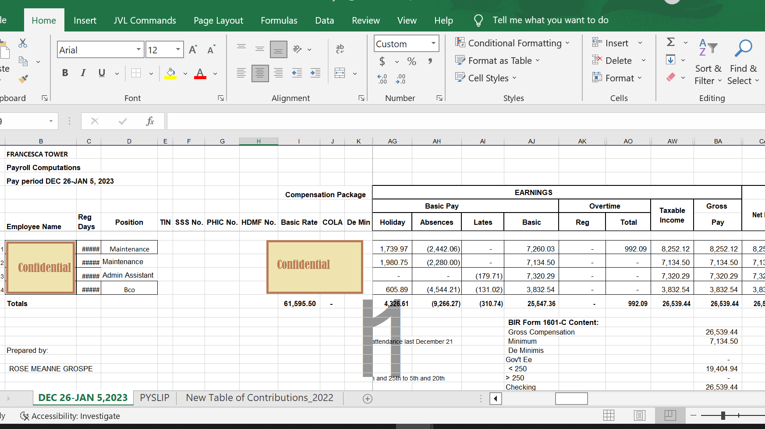Click the Copy icon
Viewport: 765px width, 429px height.
(23, 61)
